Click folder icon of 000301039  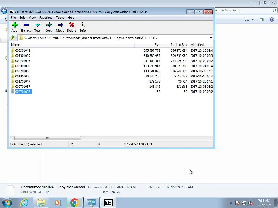coord(12,66)
